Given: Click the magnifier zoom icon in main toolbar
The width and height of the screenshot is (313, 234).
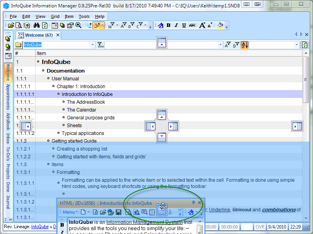Looking at the screenshot, I should tap(78, 25).
